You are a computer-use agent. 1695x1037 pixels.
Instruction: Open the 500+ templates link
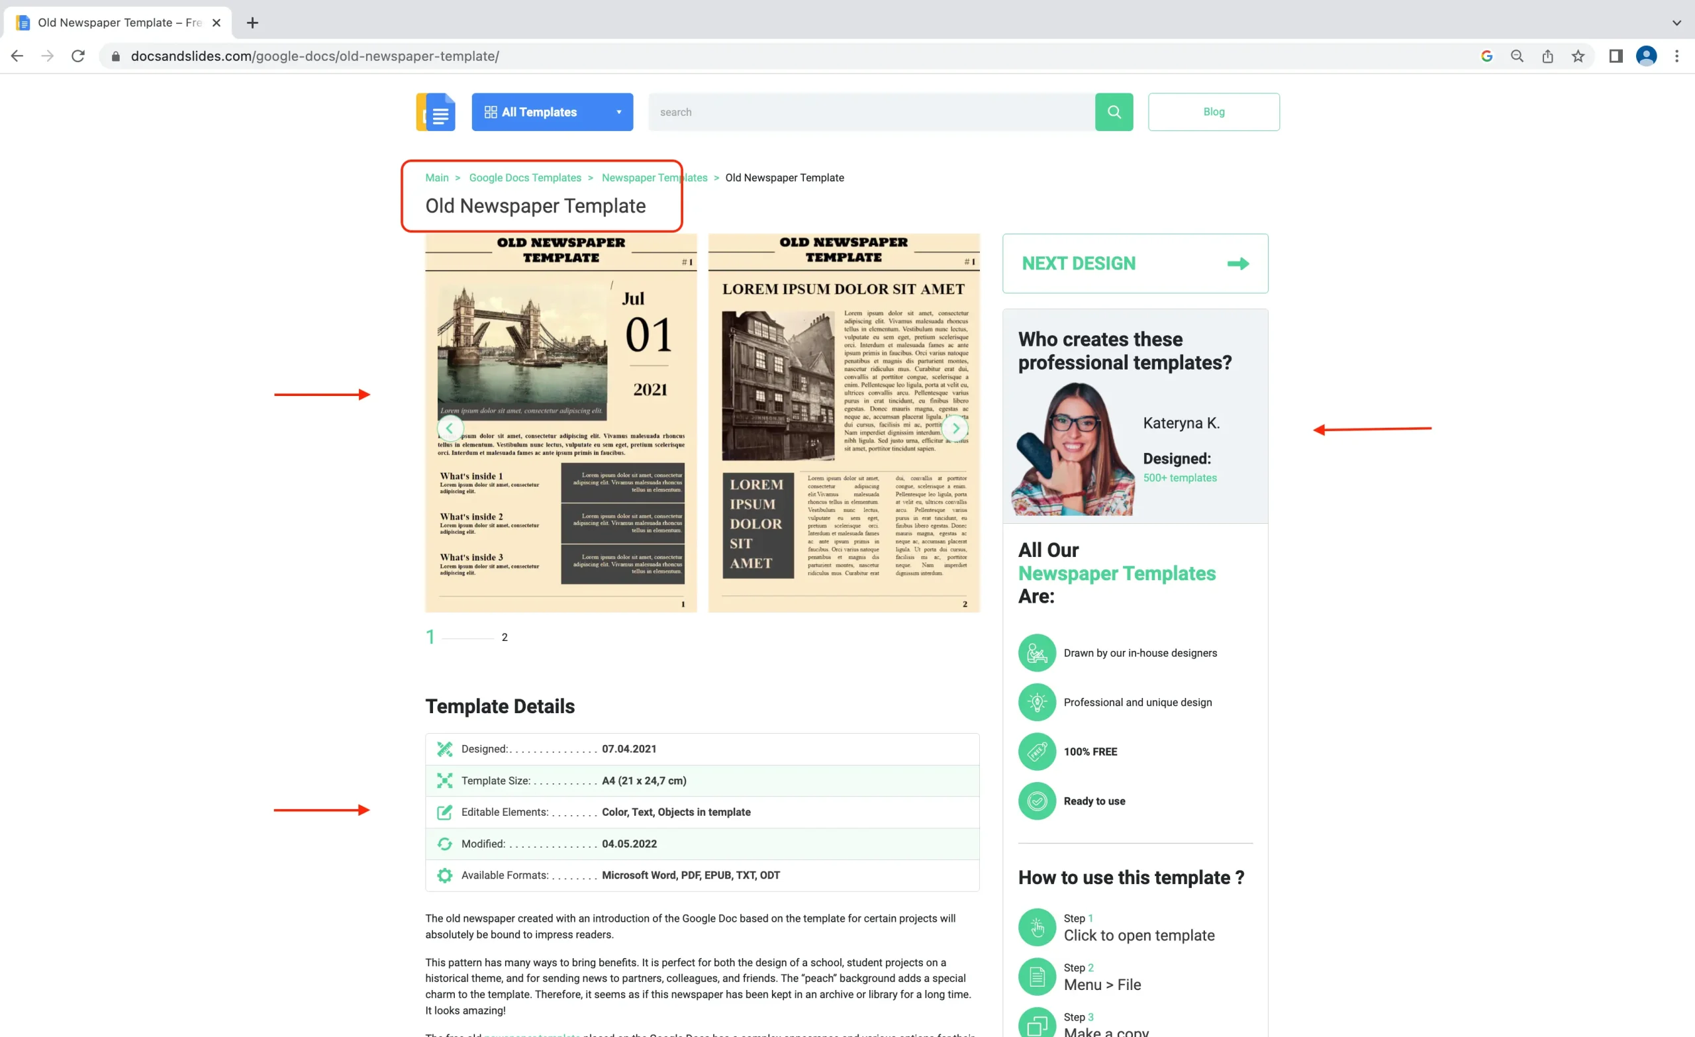point(1179,477)
